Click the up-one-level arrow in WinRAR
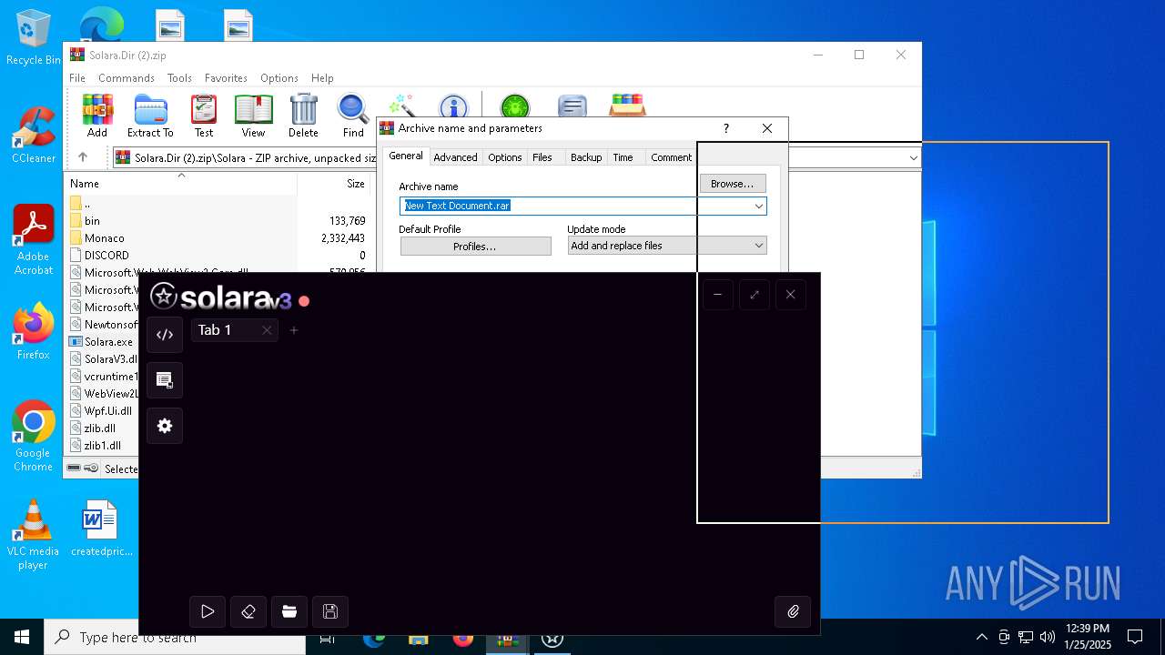Image resolution: width=1165 pixels, height=655 pixels. click(83, 157)
